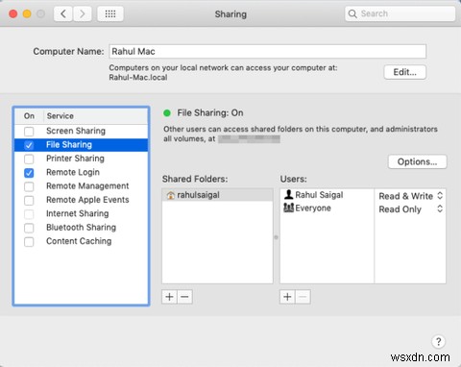Select Printer Sharing service row
The height and width of the screenshot is (367, 461).
coord(81,159)
